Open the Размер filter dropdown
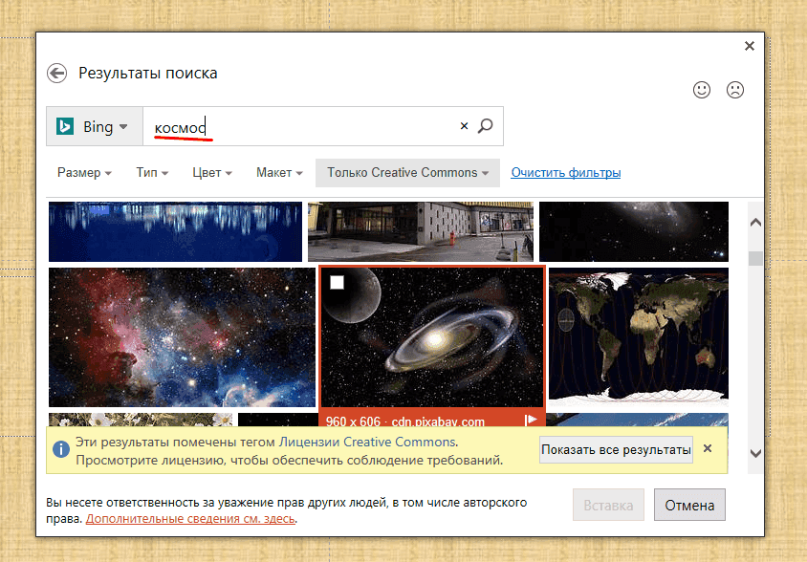 (x=82, y=172)
